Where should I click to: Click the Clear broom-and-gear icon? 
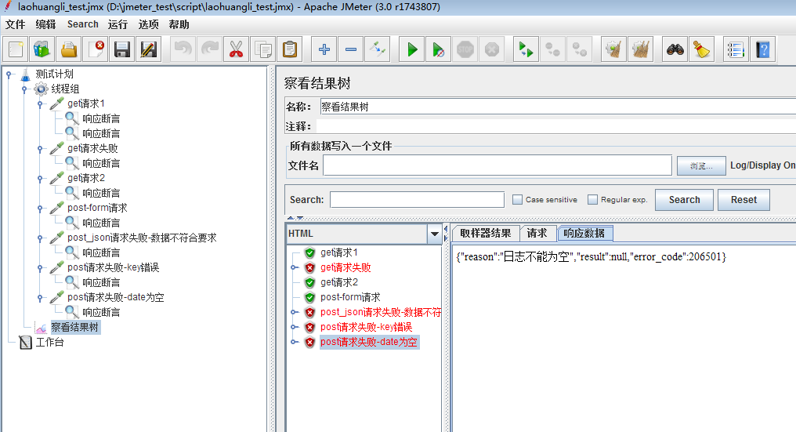pyautogui.click(x=613, y=49)
